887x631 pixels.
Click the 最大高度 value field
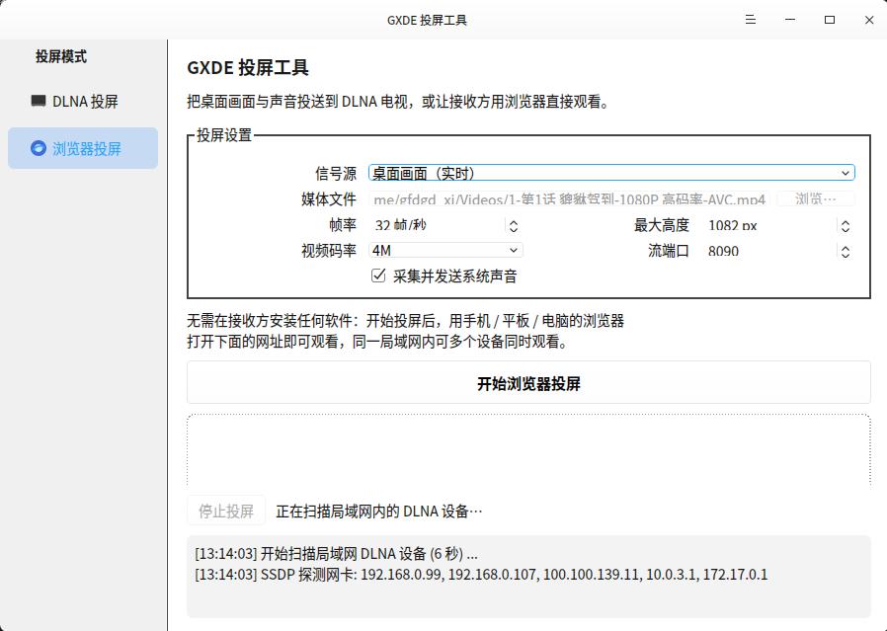[x=769, y=225]
